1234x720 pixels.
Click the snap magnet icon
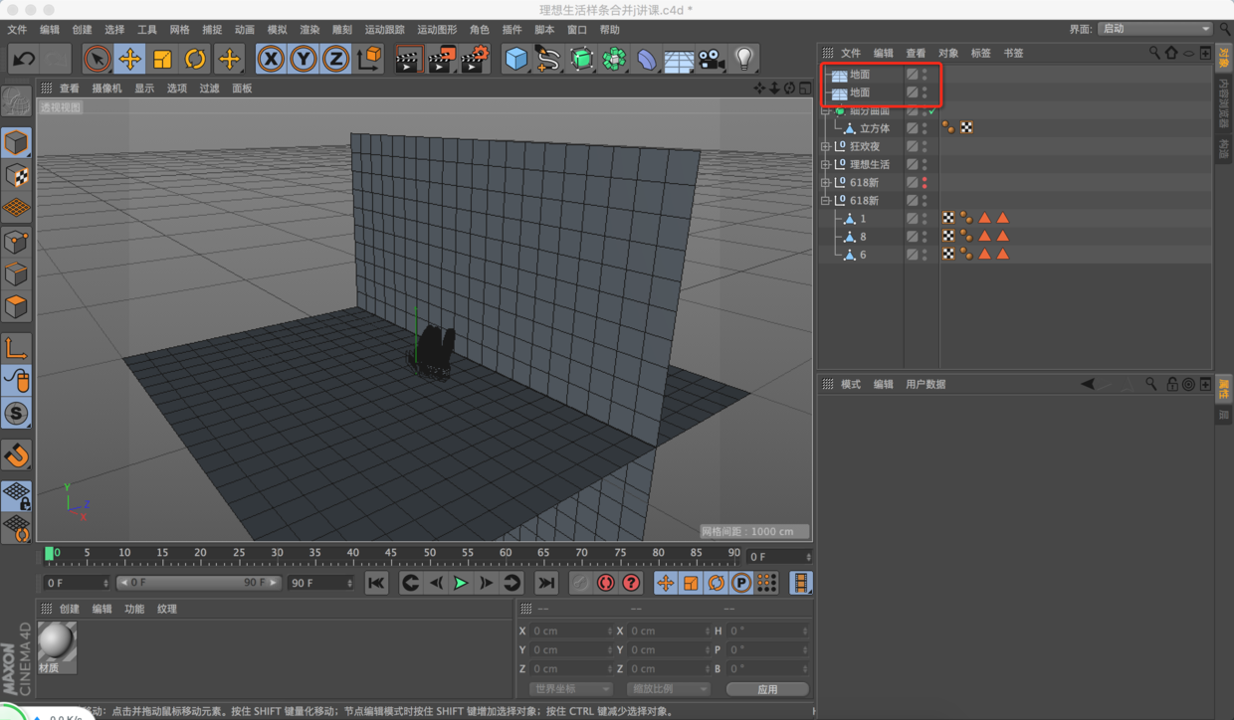(16, 454)
